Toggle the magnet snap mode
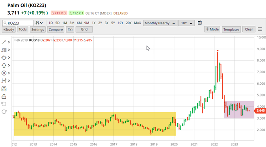 pos(4,89)
